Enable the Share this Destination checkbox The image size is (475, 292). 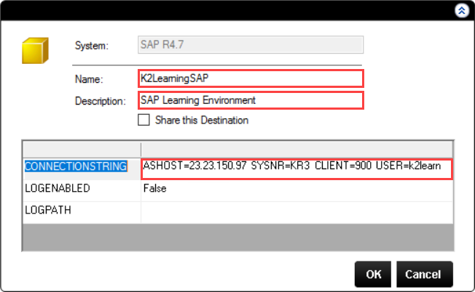144,120
